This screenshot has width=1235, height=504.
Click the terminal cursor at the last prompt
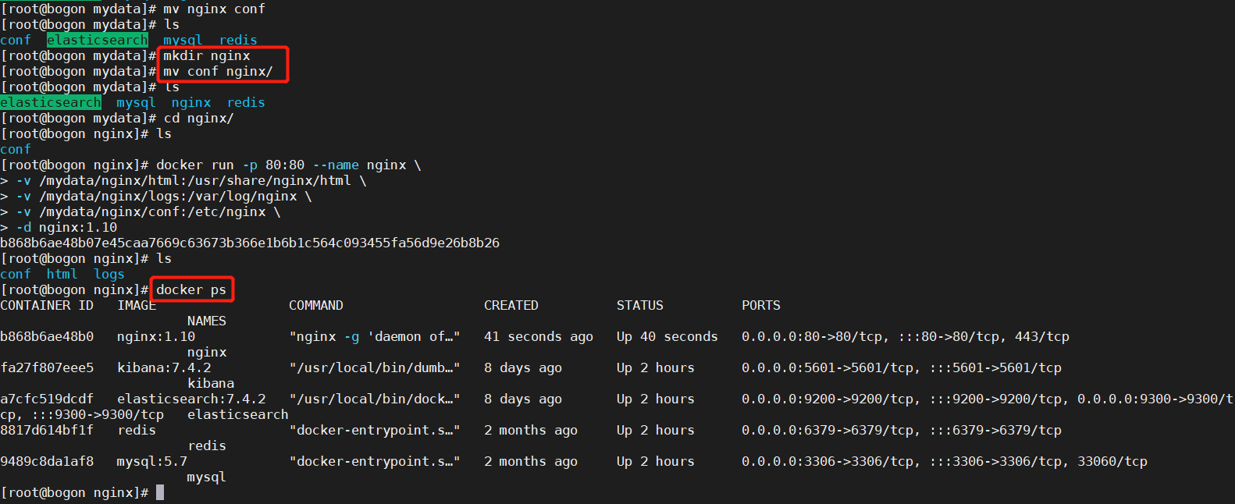(160, 492)
